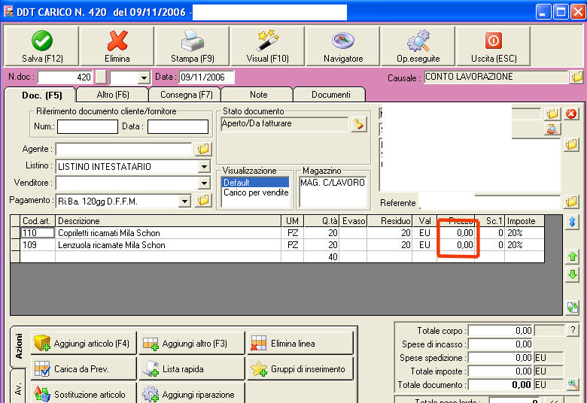Click the Data field showing 09/11/2006

pos(206,77)
